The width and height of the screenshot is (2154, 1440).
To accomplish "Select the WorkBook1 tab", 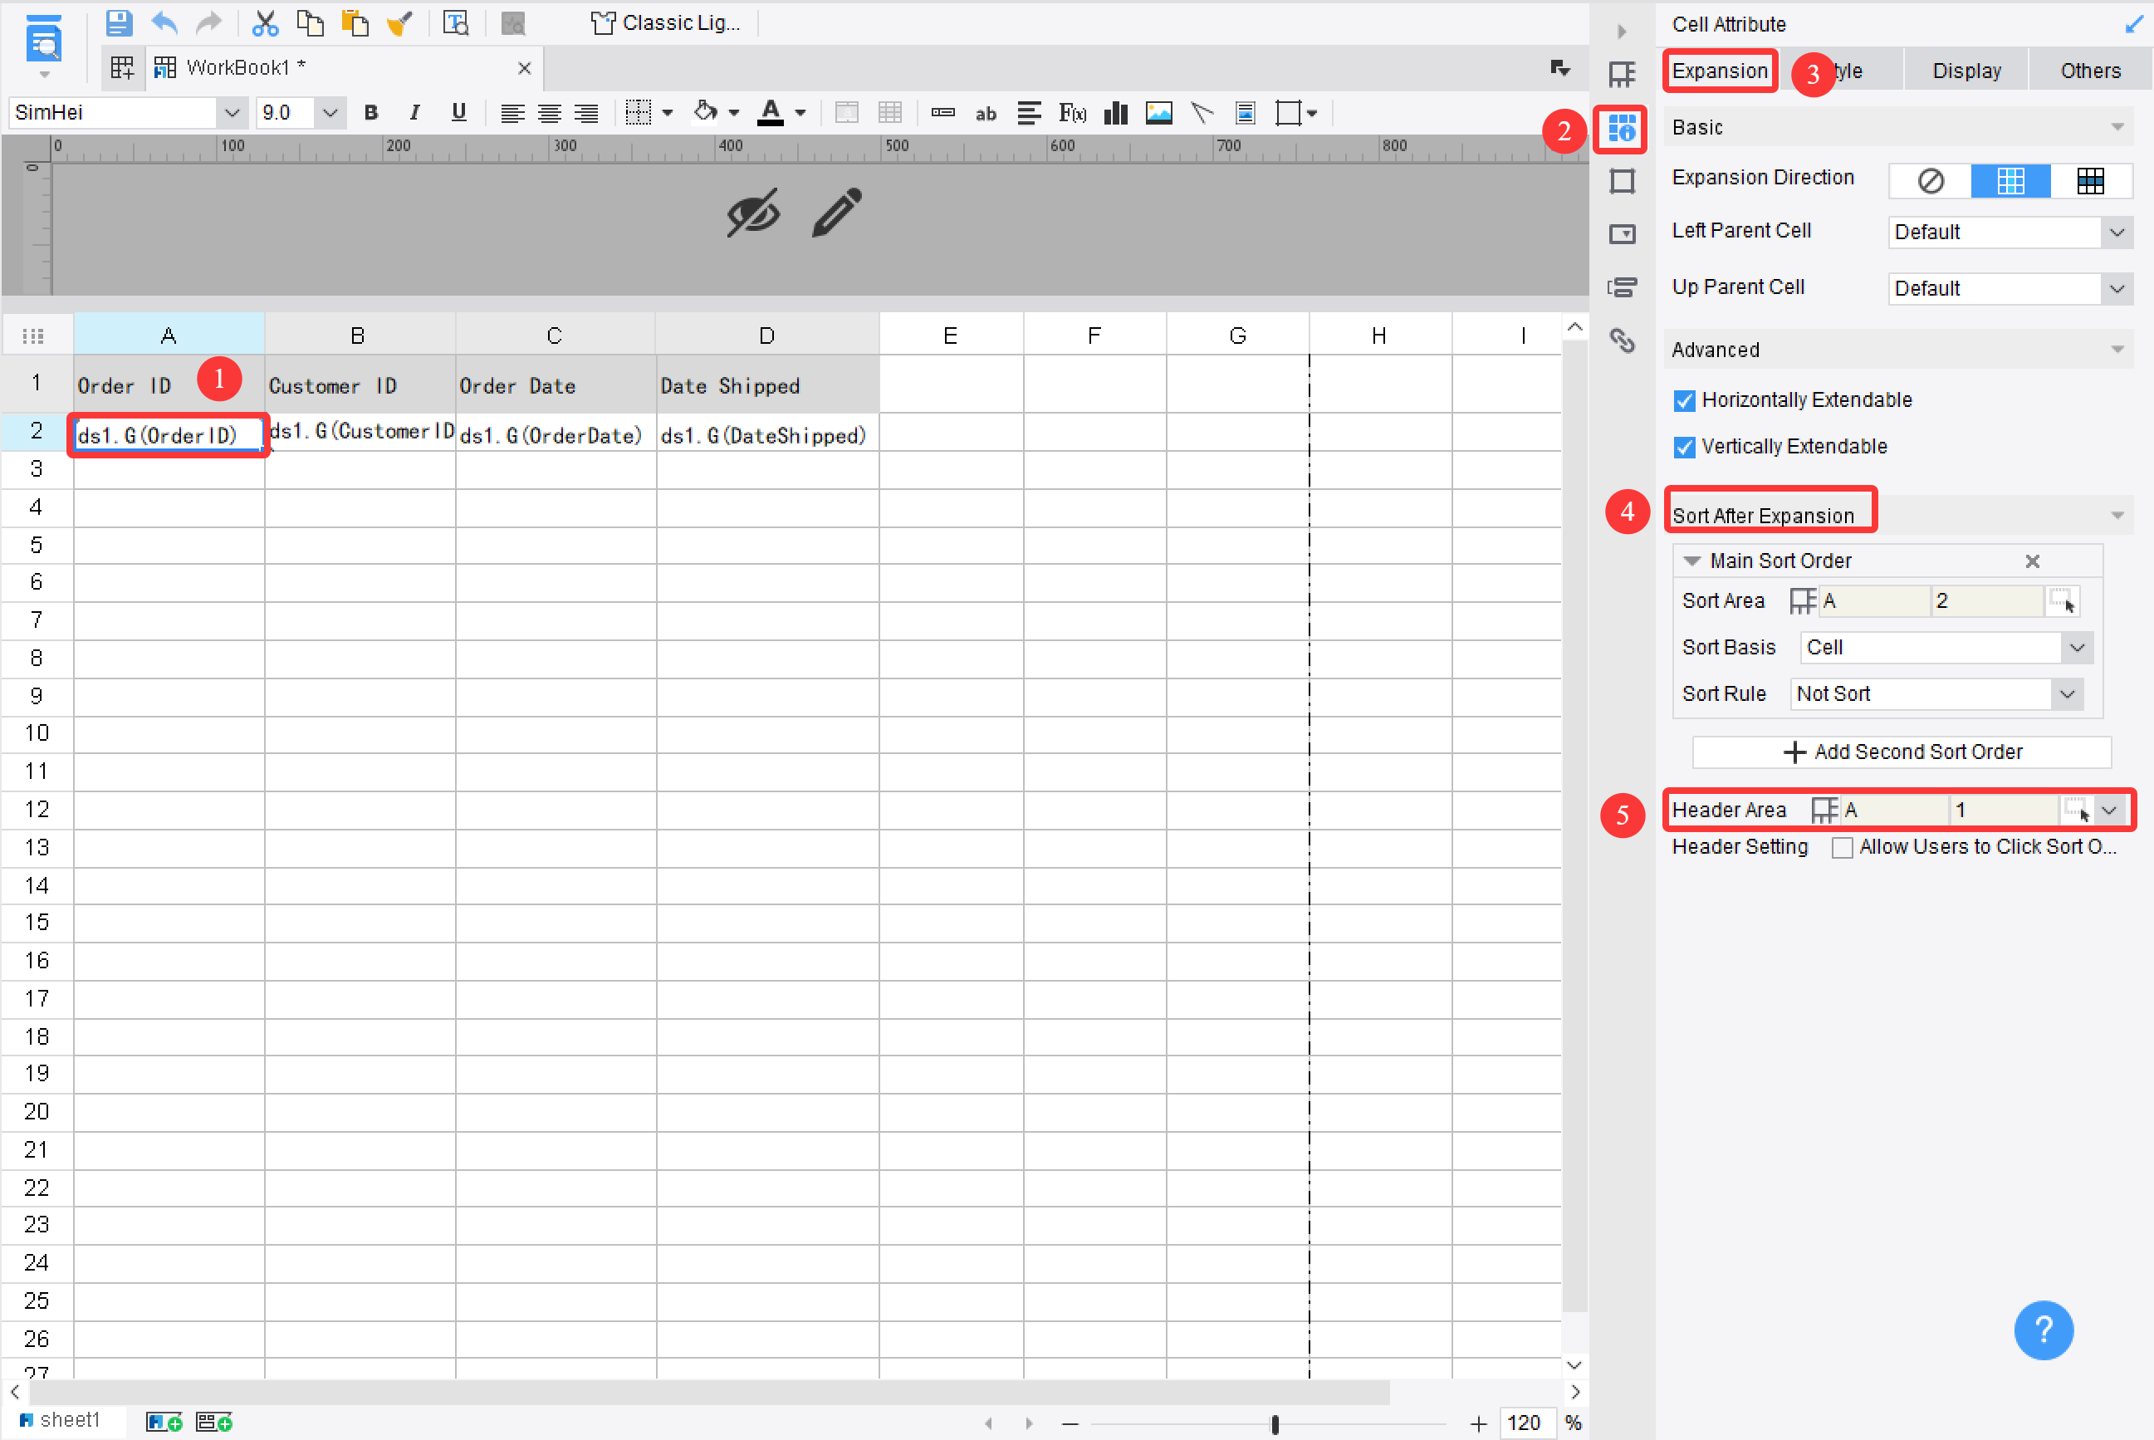I will point(344,67).
